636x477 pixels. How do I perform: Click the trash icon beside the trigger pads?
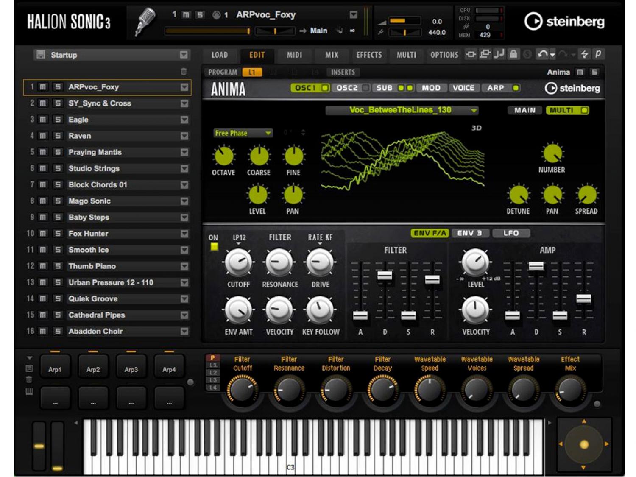(29, 379)
